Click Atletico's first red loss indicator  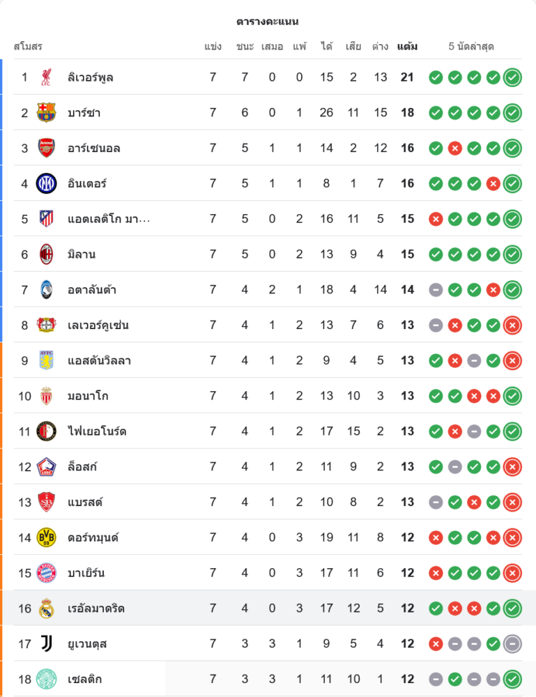pyautogui.click(x=436, y=219)
